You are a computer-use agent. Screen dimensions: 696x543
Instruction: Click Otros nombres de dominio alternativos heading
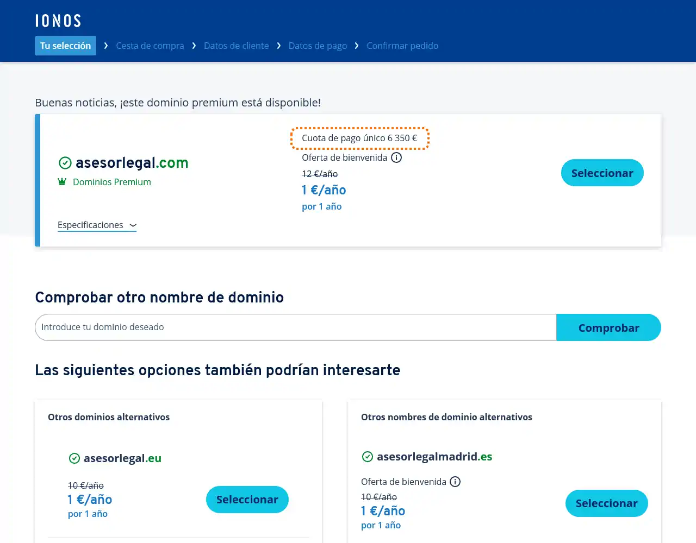(x=446, y=417)
